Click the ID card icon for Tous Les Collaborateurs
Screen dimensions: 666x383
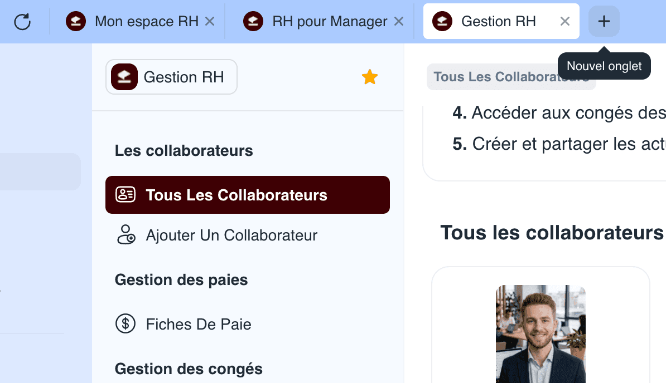126,195
